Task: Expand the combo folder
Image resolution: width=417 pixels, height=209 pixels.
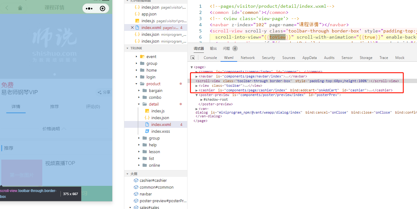Action: pyautogui.click(x=139, y=97)
